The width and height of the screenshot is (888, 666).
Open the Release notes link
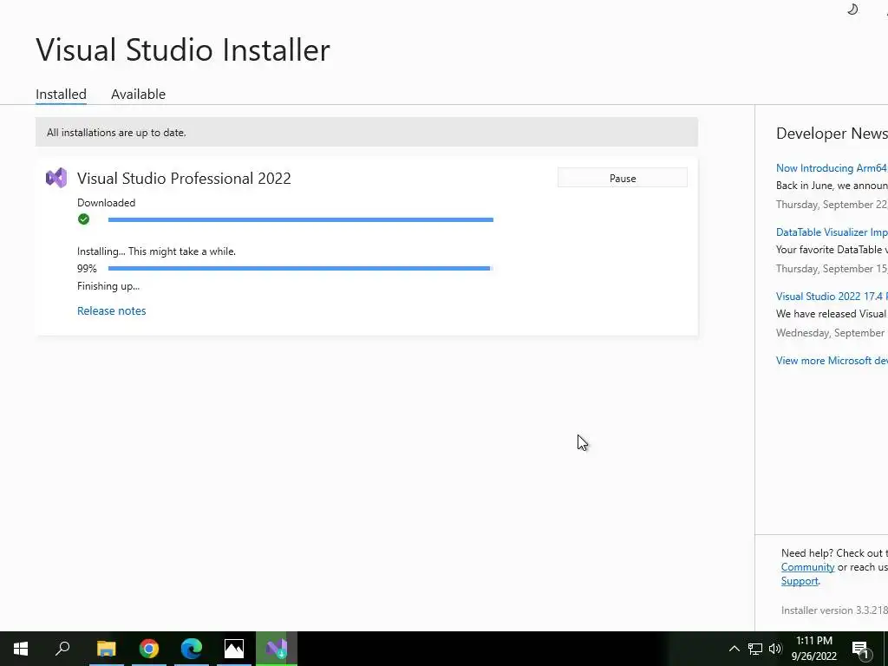pyautogui.click(x=112, y=311)
